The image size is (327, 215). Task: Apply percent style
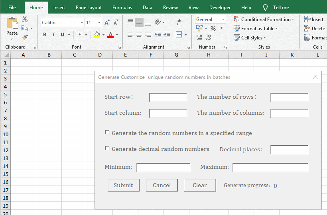213,28
